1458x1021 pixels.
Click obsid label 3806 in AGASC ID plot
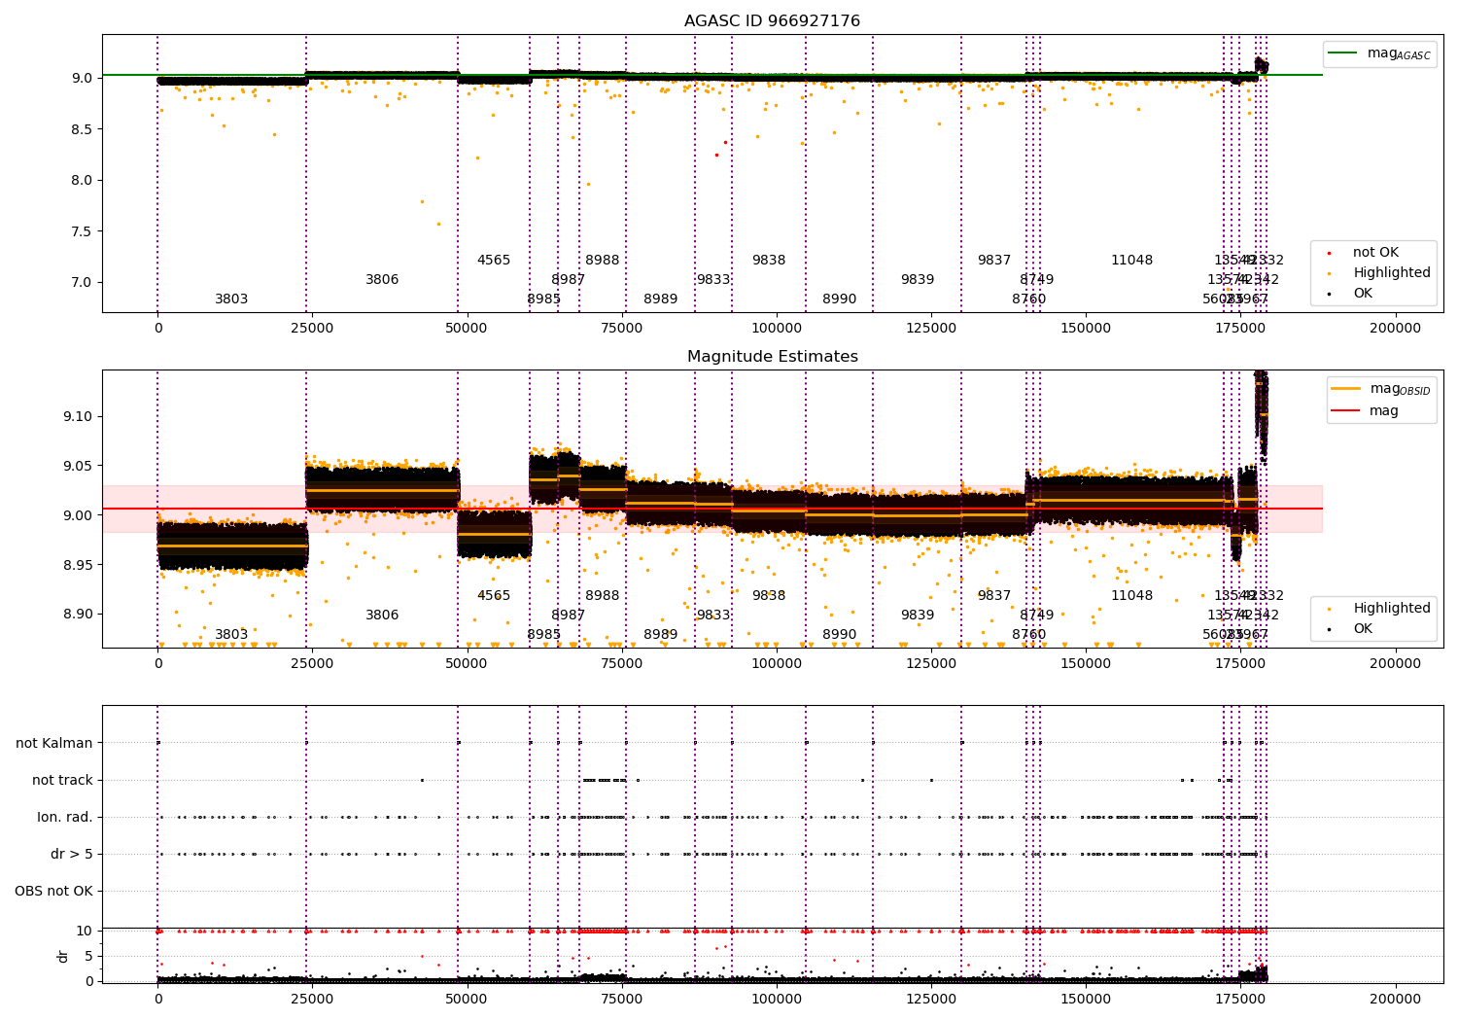point(382,280)
